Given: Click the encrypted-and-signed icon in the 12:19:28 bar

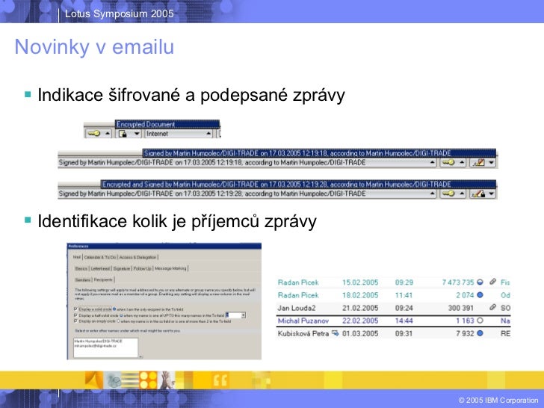Looking at the screenshot, I should [x=479, y=194].
